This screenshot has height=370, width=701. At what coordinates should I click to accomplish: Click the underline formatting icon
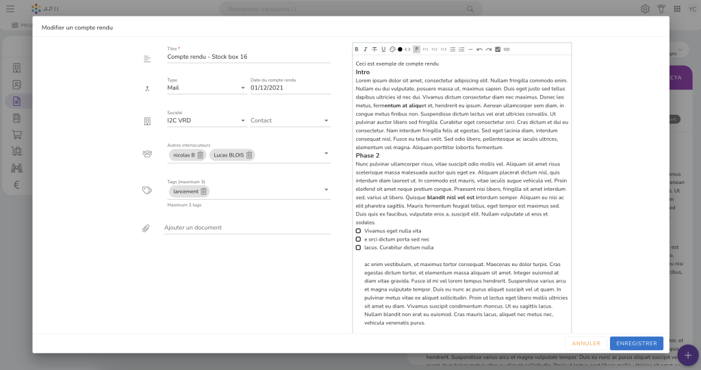tap(383, 49)
